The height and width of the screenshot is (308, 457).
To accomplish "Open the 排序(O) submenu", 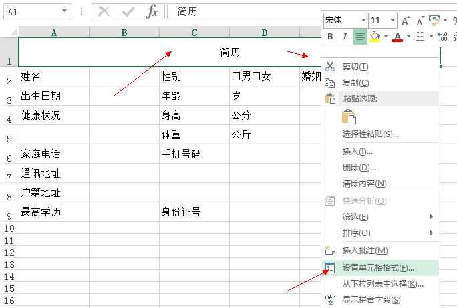I will pyautogui.click(x=381, y=233).
